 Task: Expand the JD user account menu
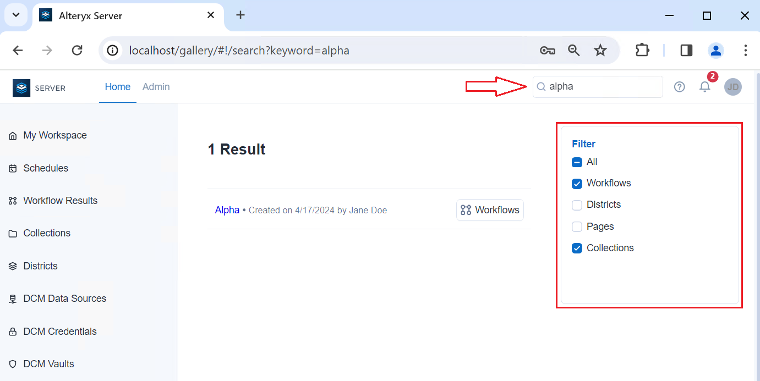click(733, 87)
